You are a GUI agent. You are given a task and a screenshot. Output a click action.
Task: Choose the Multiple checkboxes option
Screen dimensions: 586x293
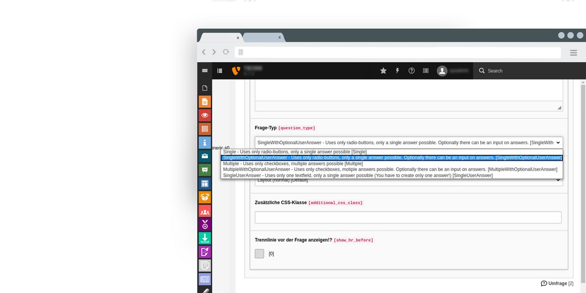[391, 164]
